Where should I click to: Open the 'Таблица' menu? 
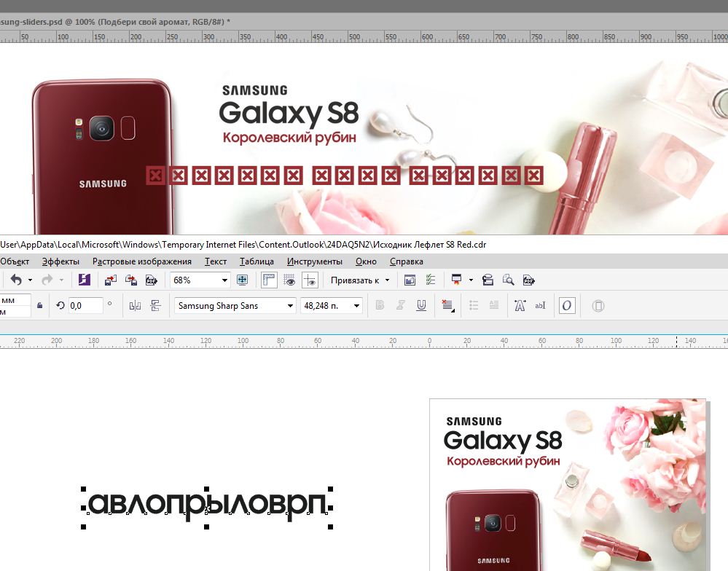click(257, 261)
